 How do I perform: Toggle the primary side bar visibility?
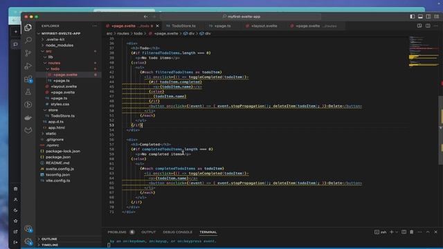(x=413, y=17)
